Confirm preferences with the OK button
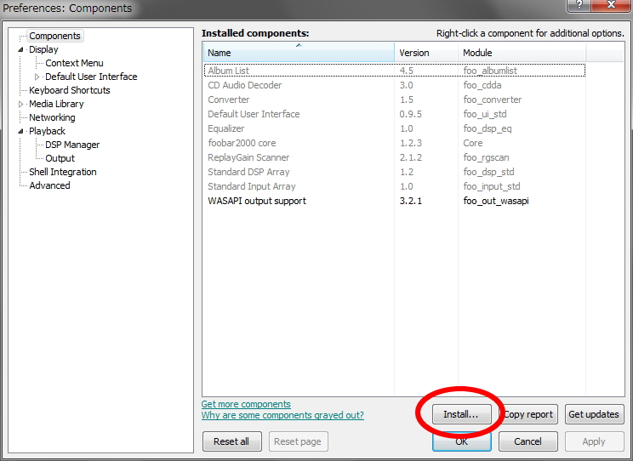633x461 pixels. [461, 441]
